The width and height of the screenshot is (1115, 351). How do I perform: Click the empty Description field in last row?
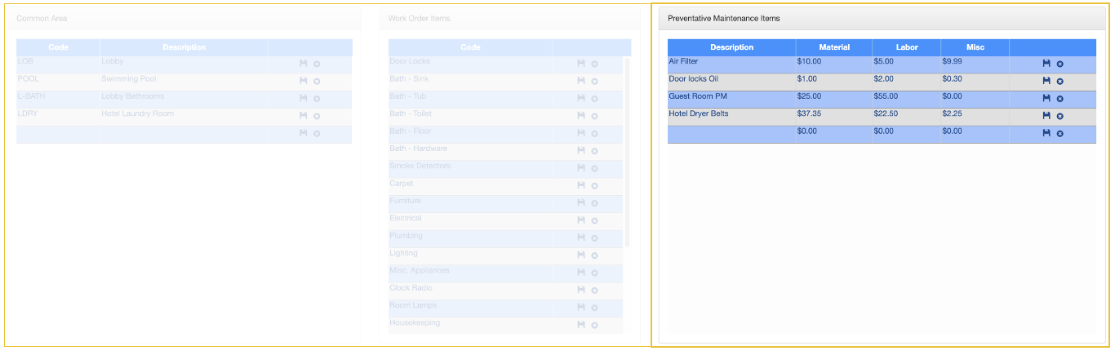click(731, 133)
